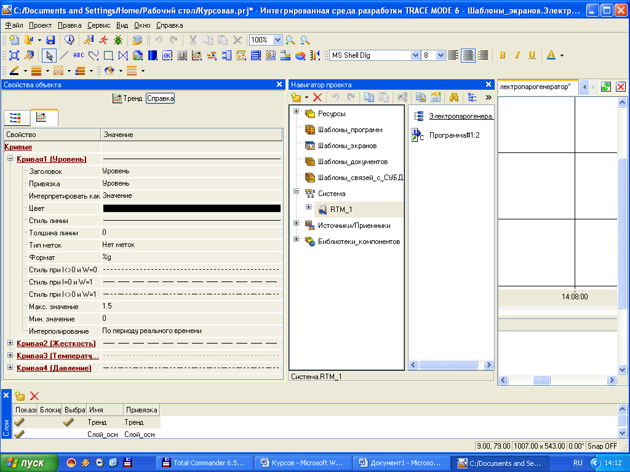Expand the Кривая4 (Давление) node
Image resolution: width=630 pixels, height=472 pixels.
10,368
